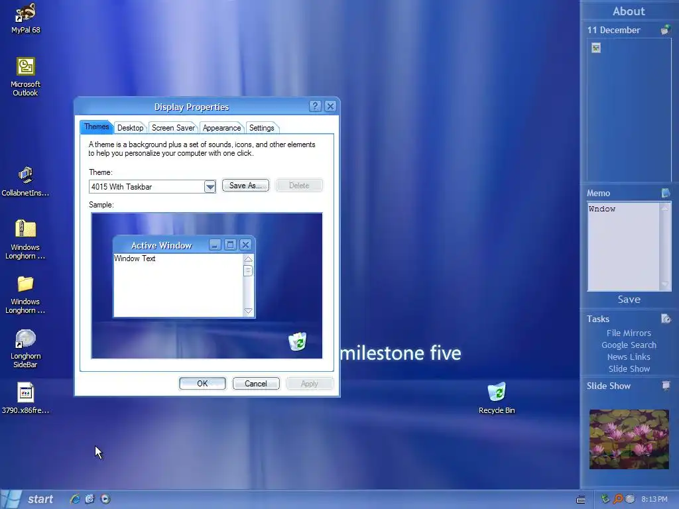Open News Links in the Tasks tile

tap(629, 357)
